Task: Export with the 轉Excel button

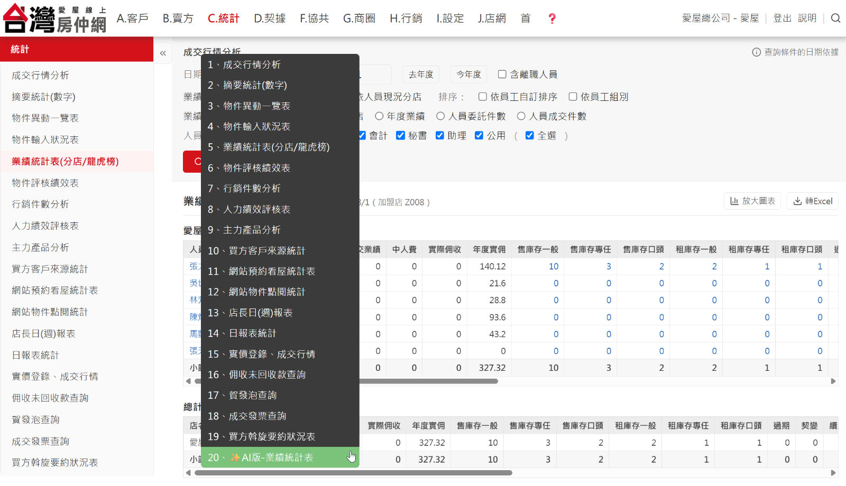Action: (813, 201)
